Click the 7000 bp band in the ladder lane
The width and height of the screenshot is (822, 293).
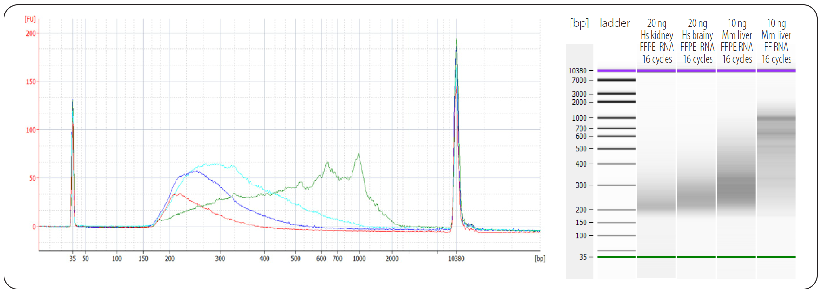pyautogui.click(x=616, y=80)
